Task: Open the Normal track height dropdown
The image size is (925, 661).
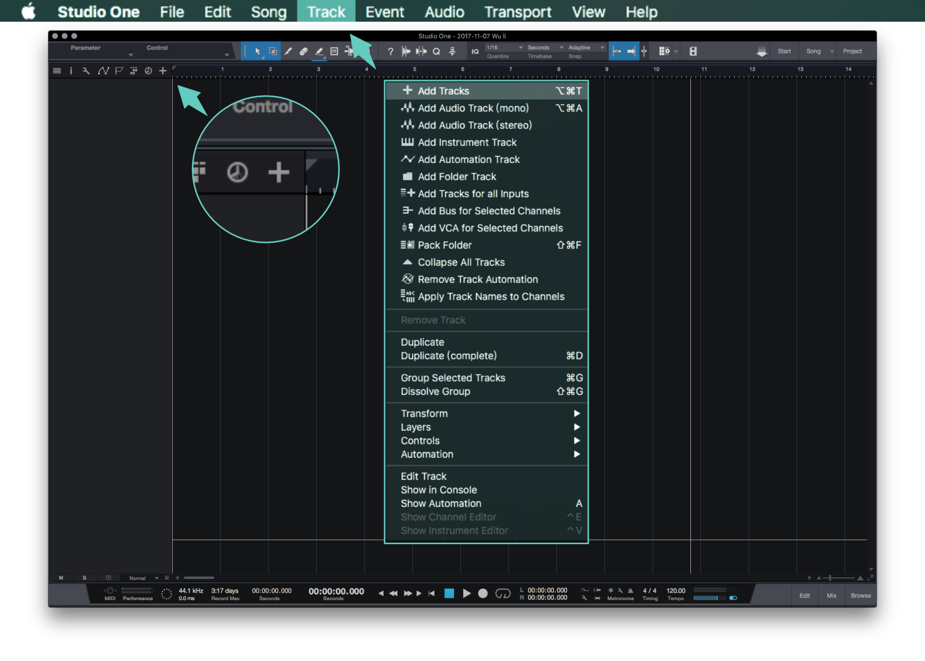Action: (144, 578)
